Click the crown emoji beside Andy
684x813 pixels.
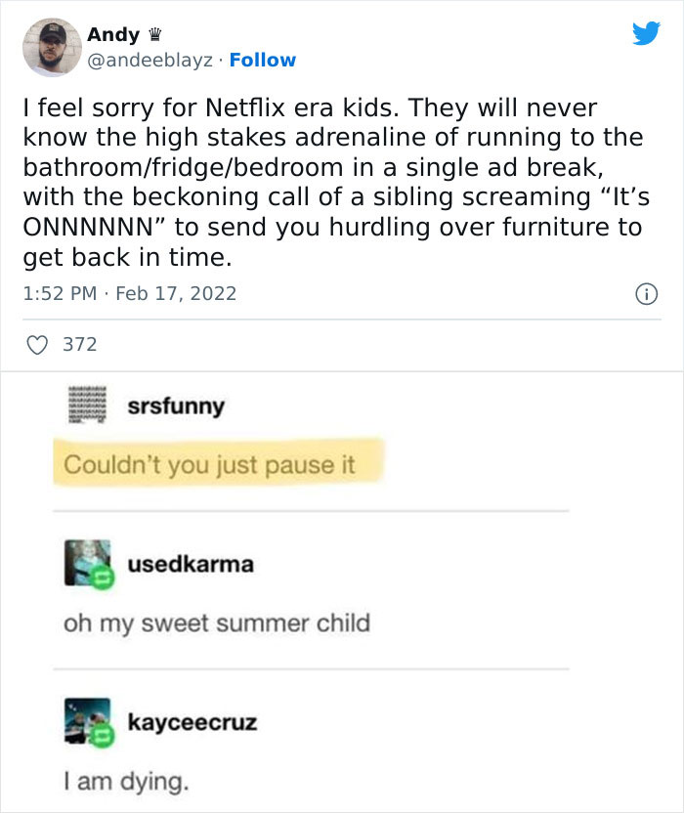[154, 35]
